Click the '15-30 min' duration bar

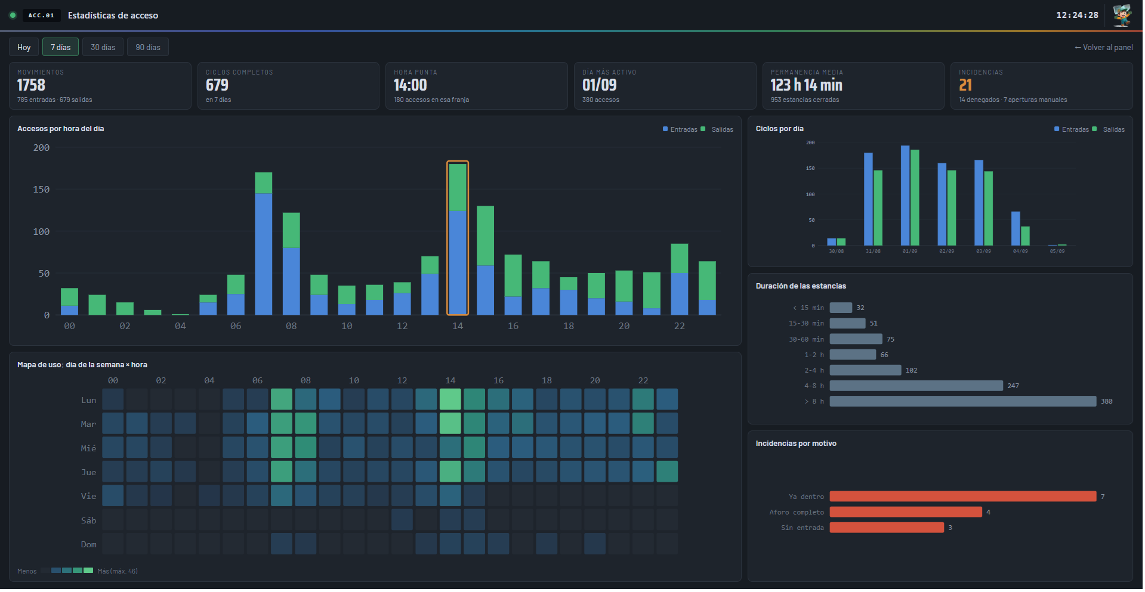(x=848, y=323)
